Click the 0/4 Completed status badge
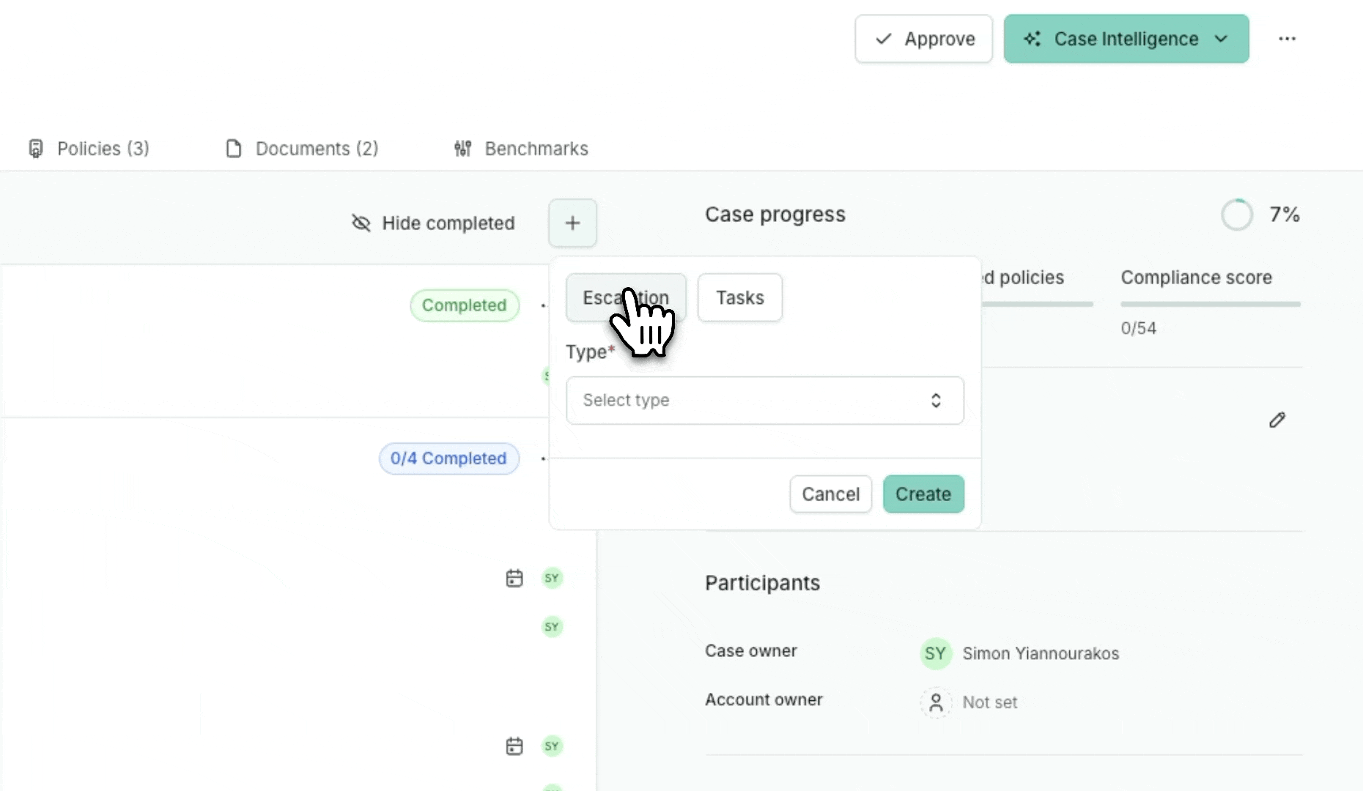1363x791 pixels. tap(448, 458)
